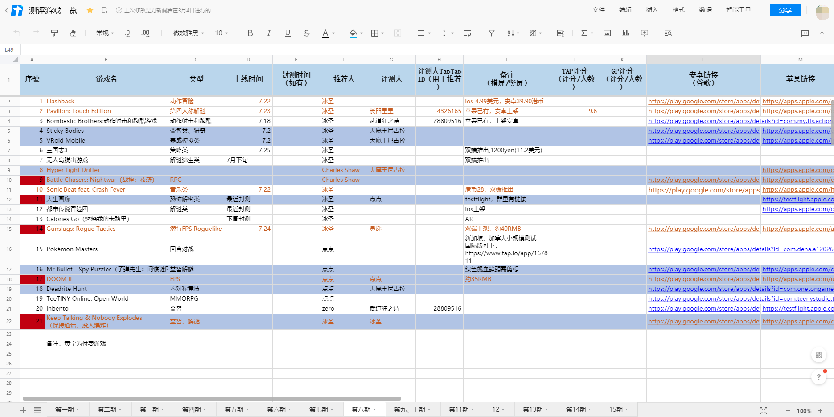The width and height of the screenshot is (834, 417).
Task: Toggle bold formatting
Action: 250,33
